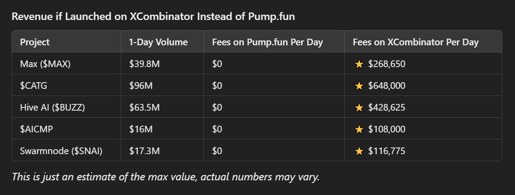The height and width of the screenshot is (195, 515).
Task: Click the $39.8M volume cell
Action: (x=144, y=64)
